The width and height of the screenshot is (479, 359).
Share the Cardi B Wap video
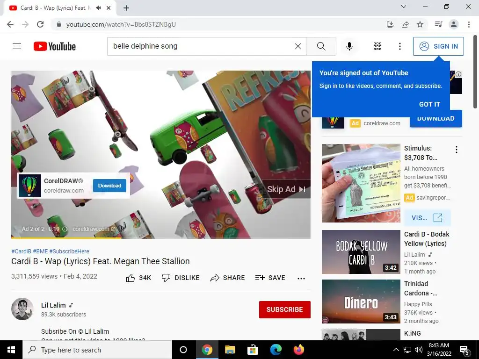228,278
